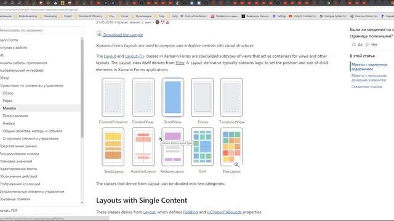
Task: Click the sidebar scroll down arrow
Action: [82, 203]
